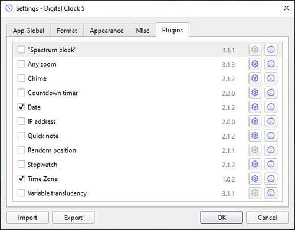Viewport: 295px width, 230px height.
Task: Open Chime plugin configuration gear
Action: pyautogui.click(x=255, y=78)
